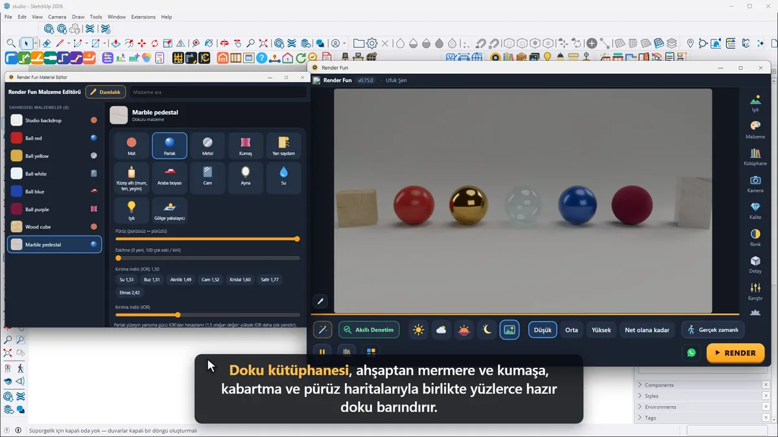778x437 pixels.
Task: Apply the Su 1,33 IOR preset
Action: 126,280
